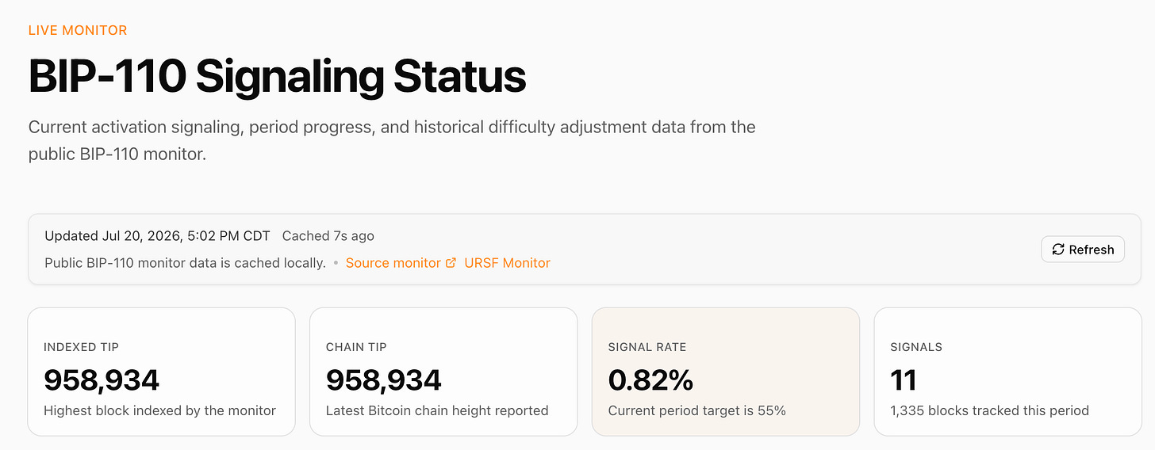1155x450 pixels.
Task: Click the Cached 7s ago text
Action: pyautogui.click(x=328, y=236)
